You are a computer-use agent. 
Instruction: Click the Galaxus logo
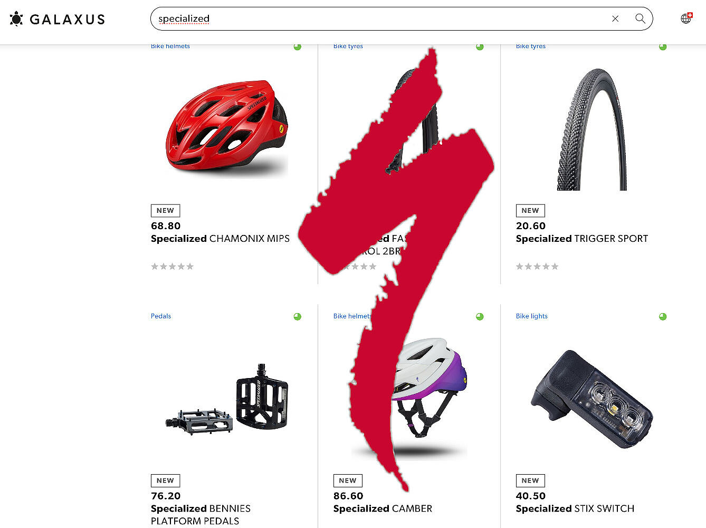(x=58, y=19)
